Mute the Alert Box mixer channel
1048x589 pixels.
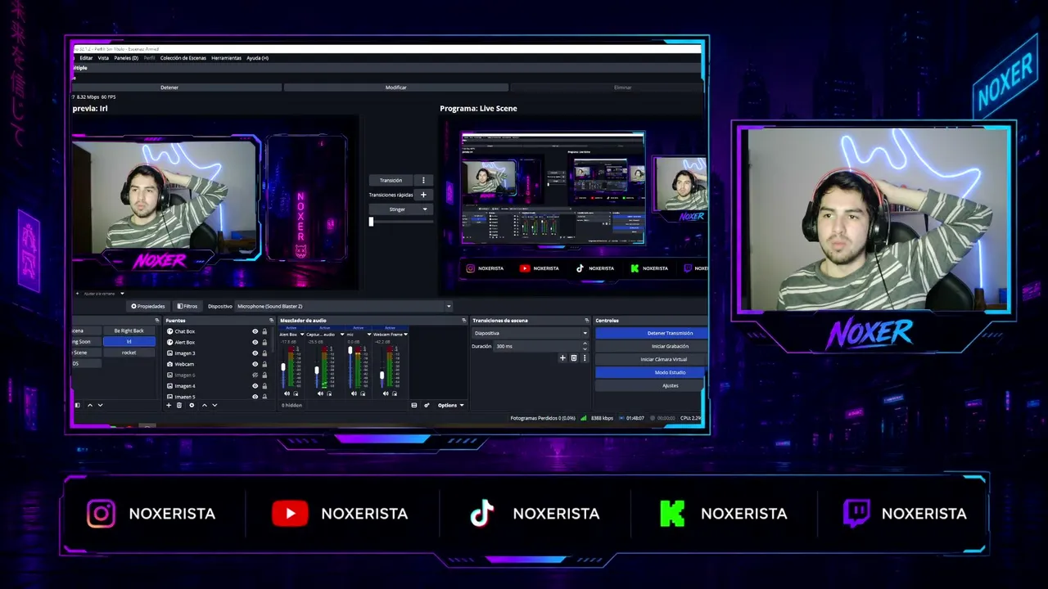(x=287, y=393)
